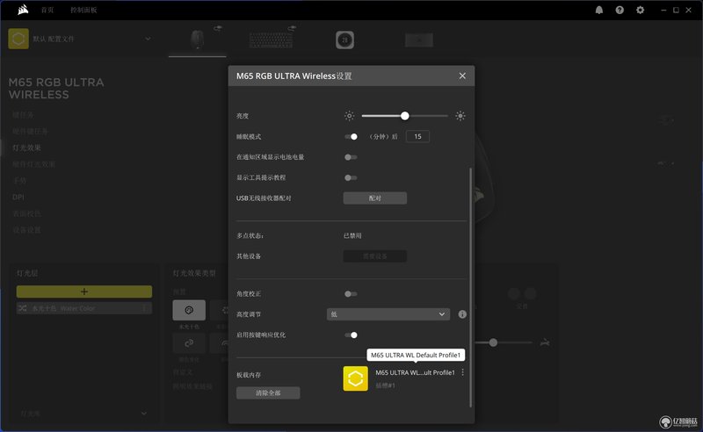This screenshot has width=703, height=432.
Task: Open the 高度调节 dropdown set to 低
Action: click(388, 314)
